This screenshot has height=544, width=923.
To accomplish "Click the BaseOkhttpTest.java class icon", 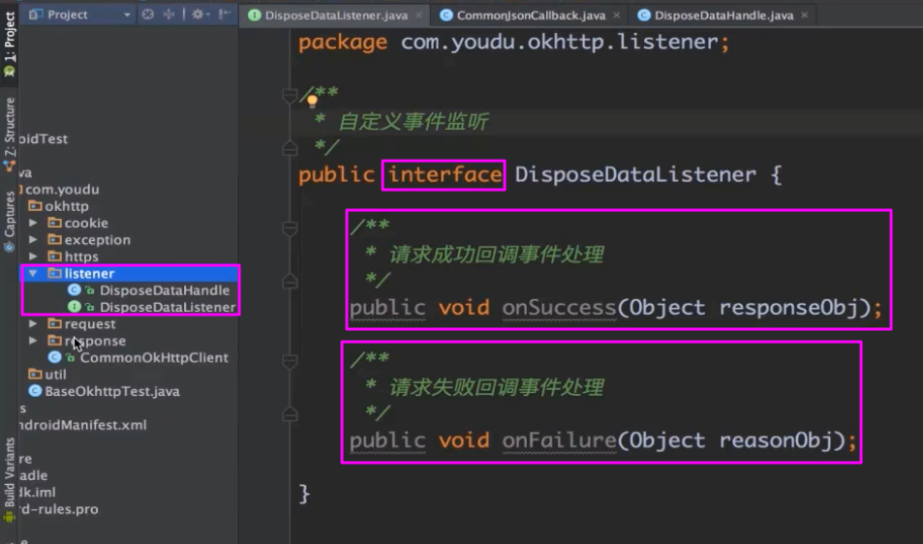I will coord(35,391).
